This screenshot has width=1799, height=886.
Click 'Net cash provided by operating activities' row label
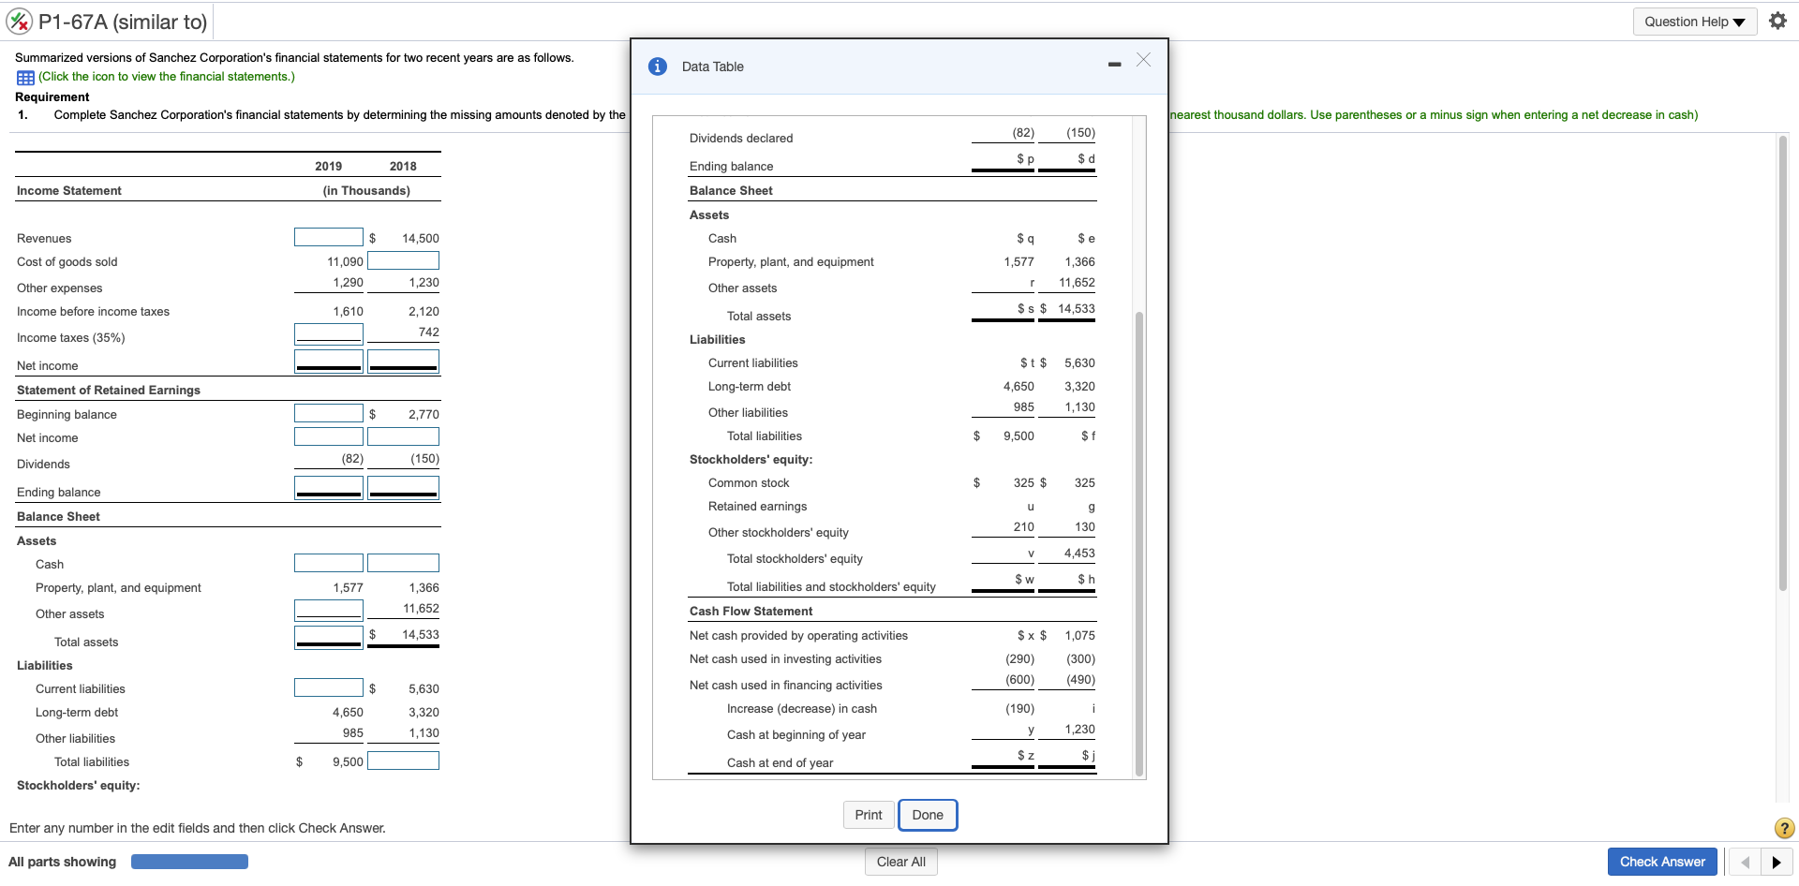798,636
